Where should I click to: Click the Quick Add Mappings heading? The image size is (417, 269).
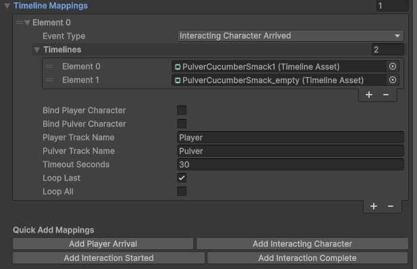point(53,230)
